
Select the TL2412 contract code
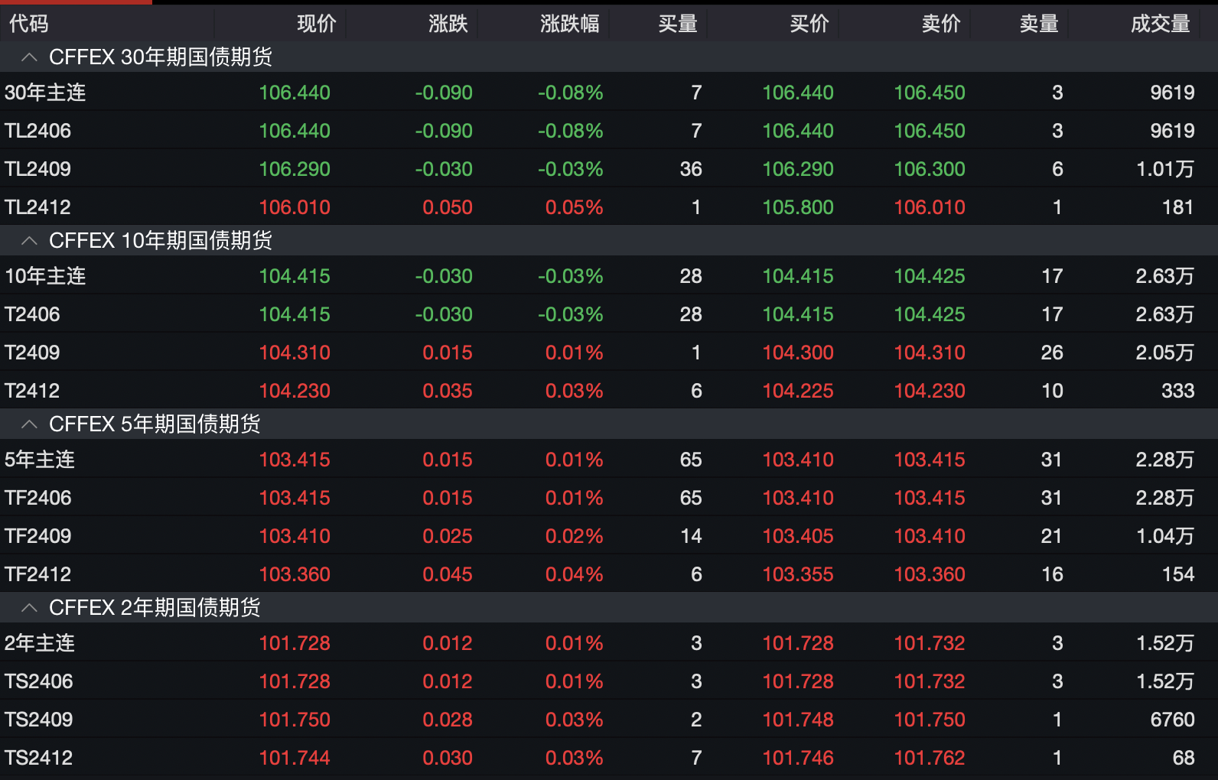37,207
